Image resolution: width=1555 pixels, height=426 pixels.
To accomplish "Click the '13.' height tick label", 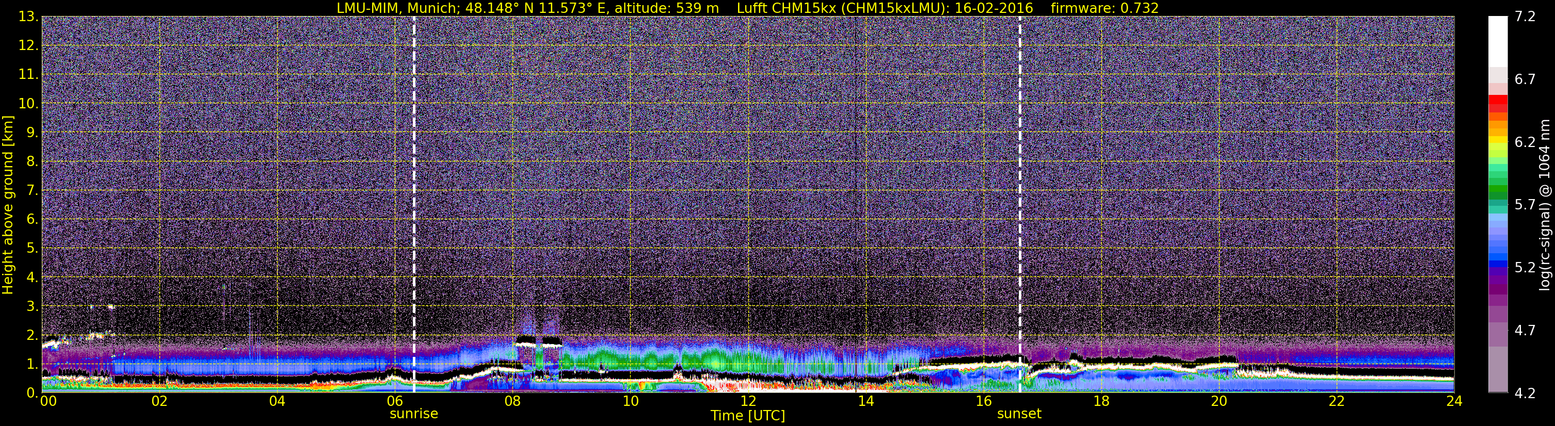I will (28, 17).
